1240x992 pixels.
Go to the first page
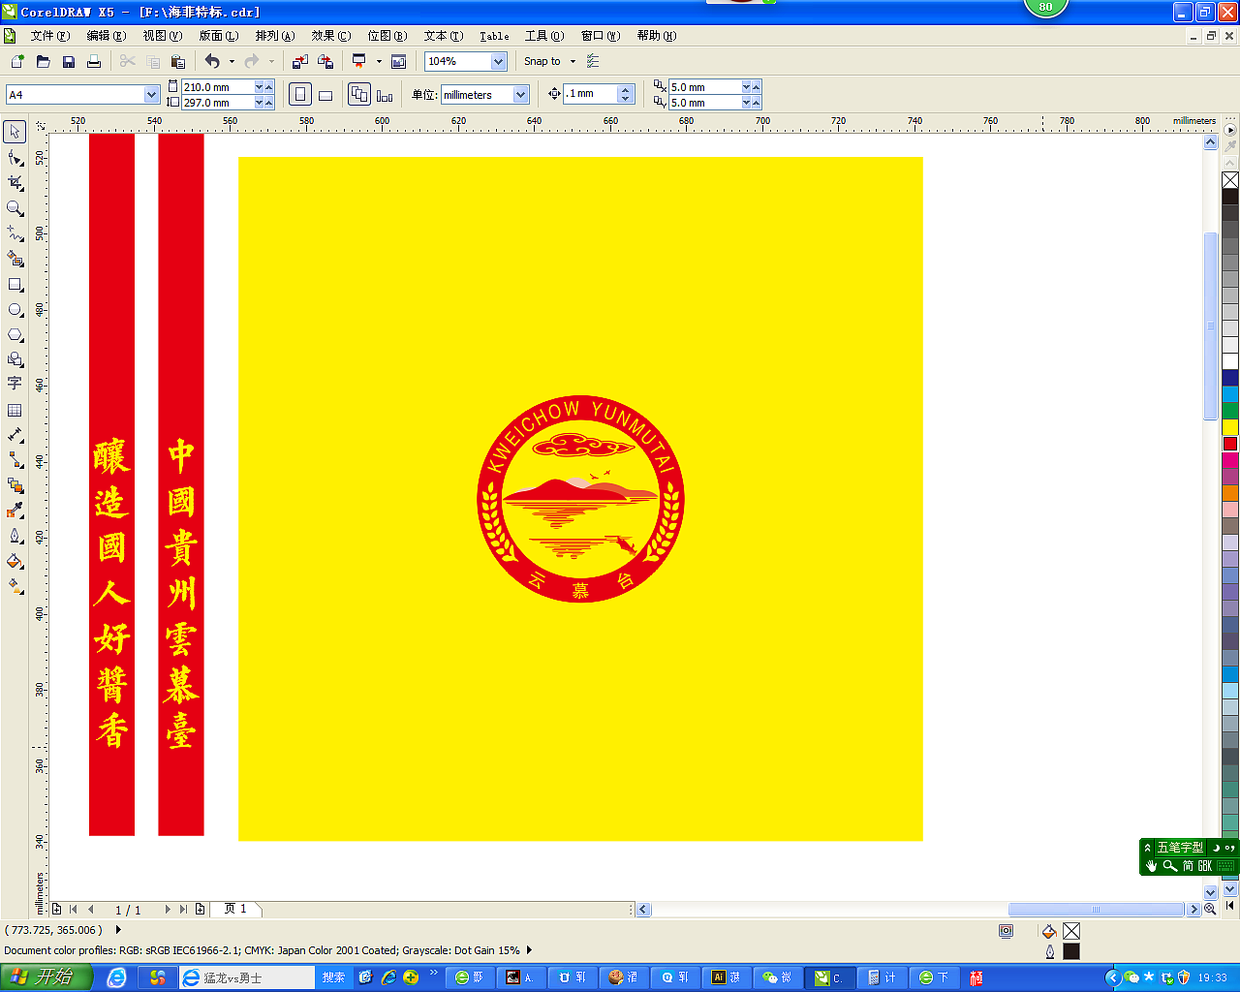tap(73, 909)
